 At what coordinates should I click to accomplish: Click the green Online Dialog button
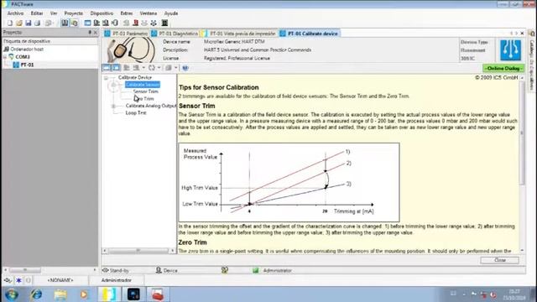(503, 69)
